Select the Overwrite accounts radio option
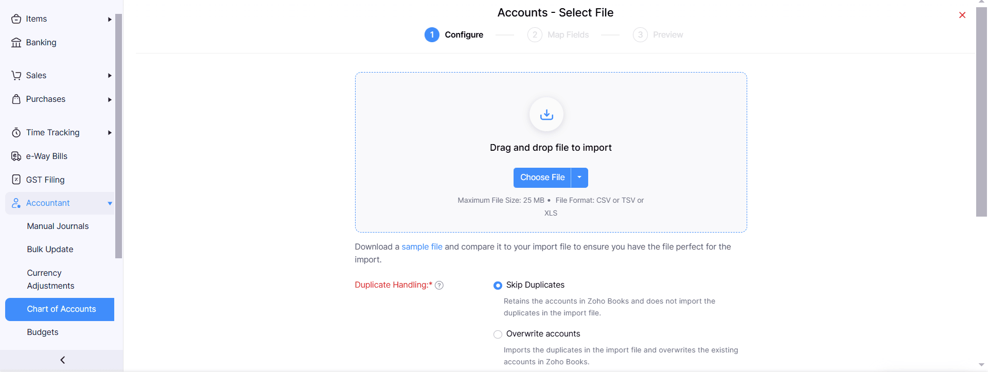This screenshot has height=372, width=988. [x=498, y=334]
